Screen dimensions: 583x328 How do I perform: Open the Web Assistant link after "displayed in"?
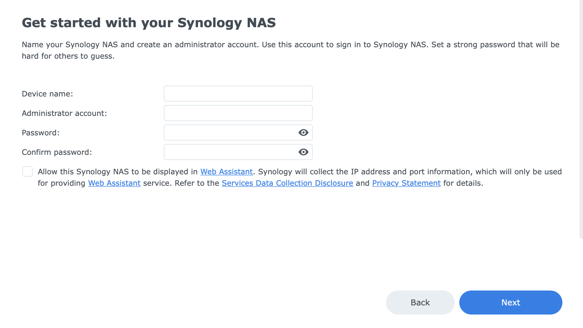pyautogui.click(x=226, y=172)
